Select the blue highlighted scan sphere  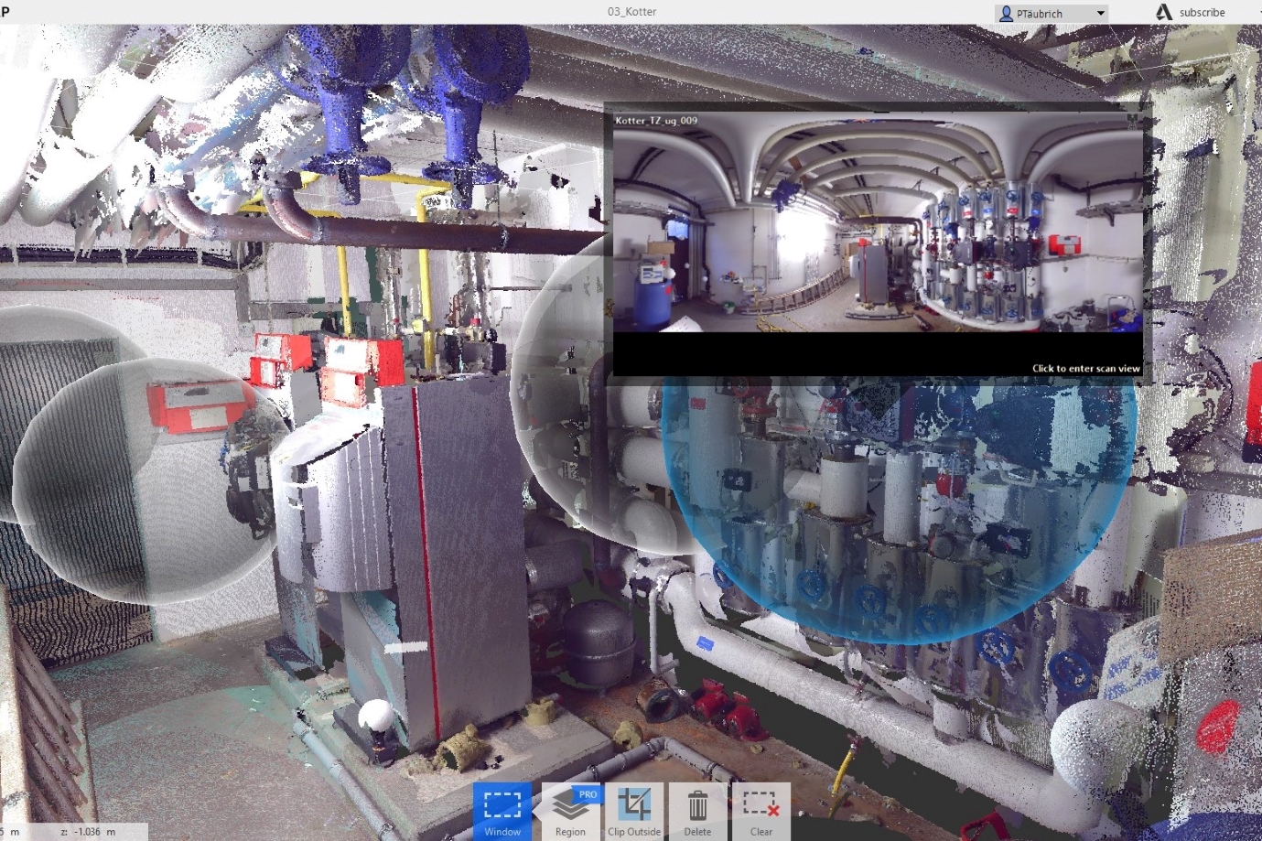point(901,512)
